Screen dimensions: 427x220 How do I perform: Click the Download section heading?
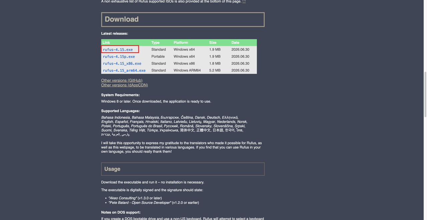coord(183,19)
